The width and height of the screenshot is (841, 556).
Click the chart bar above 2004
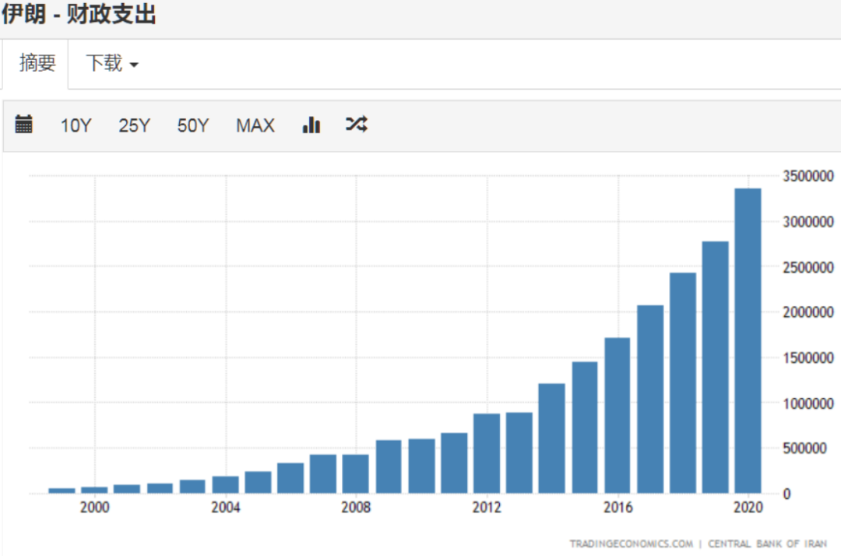225,484
